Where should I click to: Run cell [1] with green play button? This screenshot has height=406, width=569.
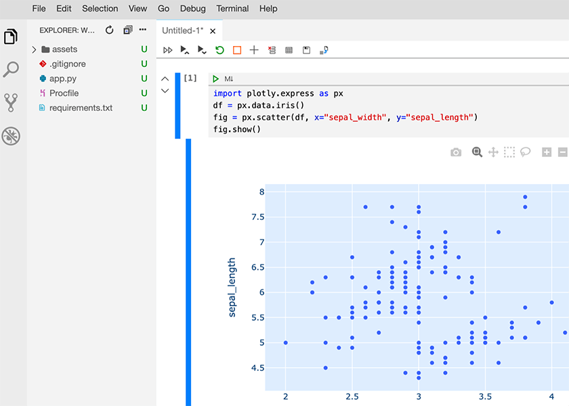pos(215,78)
